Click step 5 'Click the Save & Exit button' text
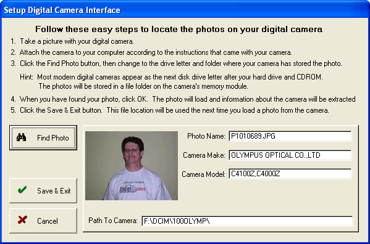The width and height of the screenshot is (370, 244). pyautogui.click(x=170, y=110)
